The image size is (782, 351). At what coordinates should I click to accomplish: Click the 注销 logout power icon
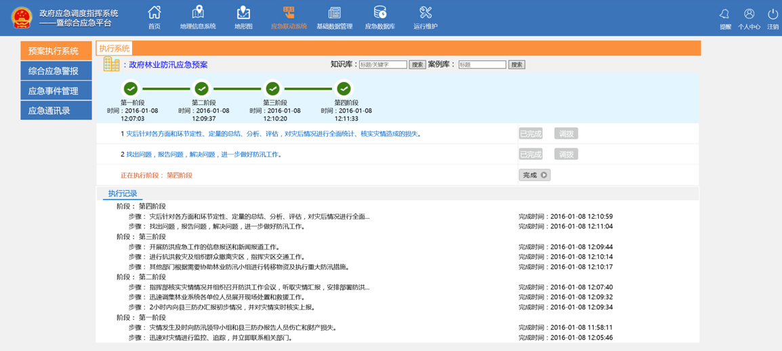773,16
